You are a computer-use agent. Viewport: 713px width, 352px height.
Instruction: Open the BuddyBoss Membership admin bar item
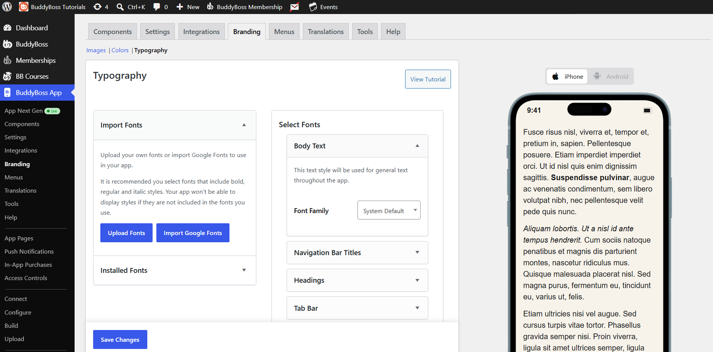[244, 7]
